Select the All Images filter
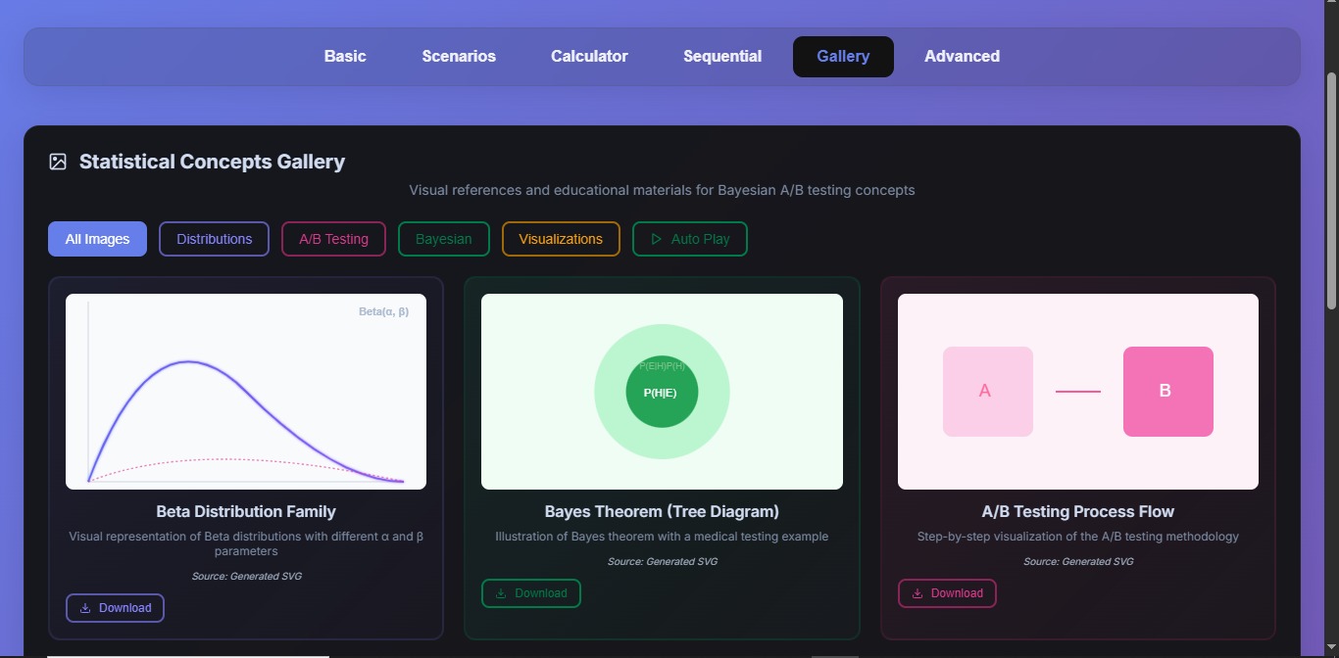 coord(97,239)
